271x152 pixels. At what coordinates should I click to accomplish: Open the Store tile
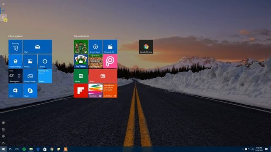pos(15,91)
